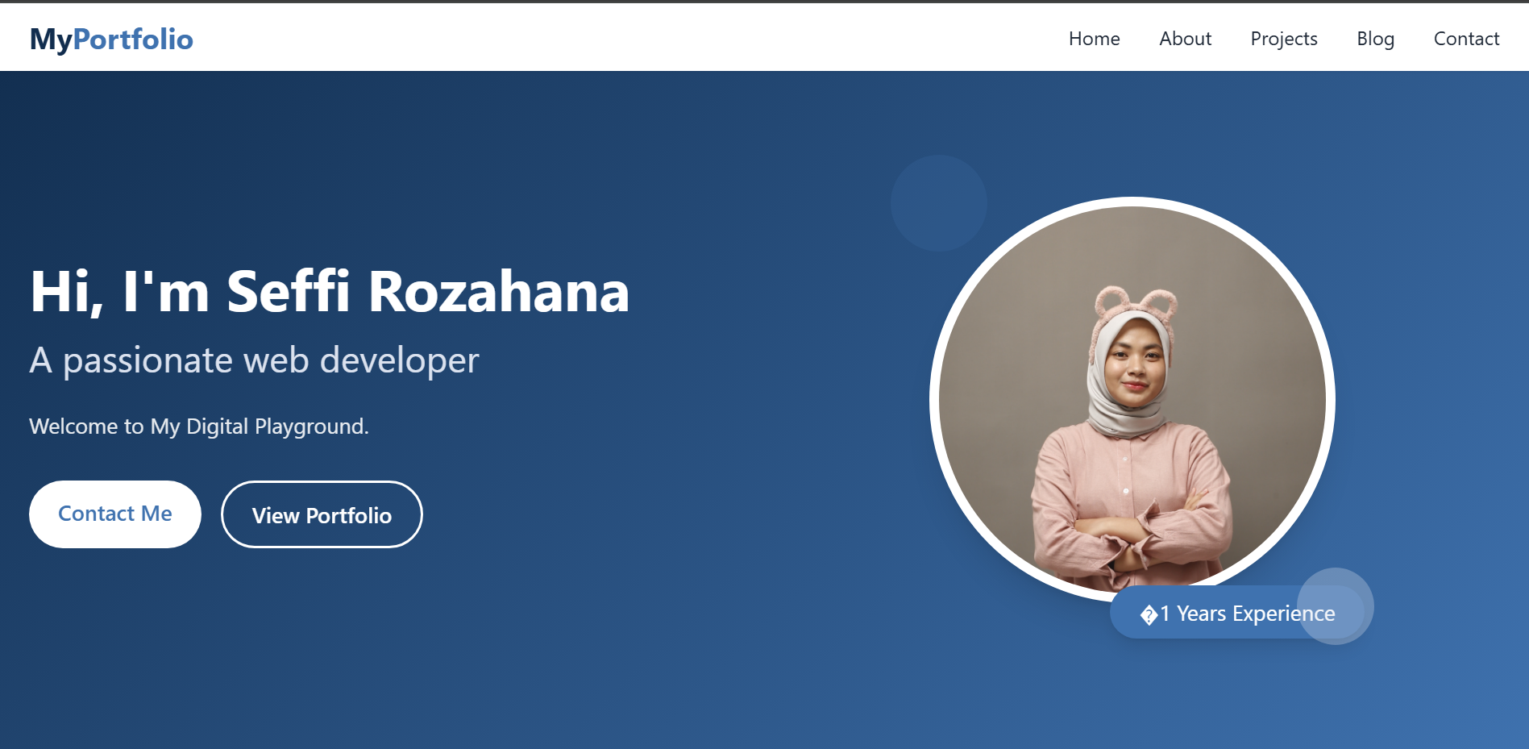Click the "Welcome to My Digital Playground" text
Image resolution: width=1529 pixels, height=749 pixels.
click(199, 427)
